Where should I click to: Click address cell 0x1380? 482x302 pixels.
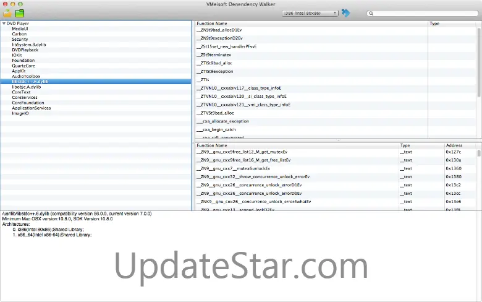pos(454,177)
